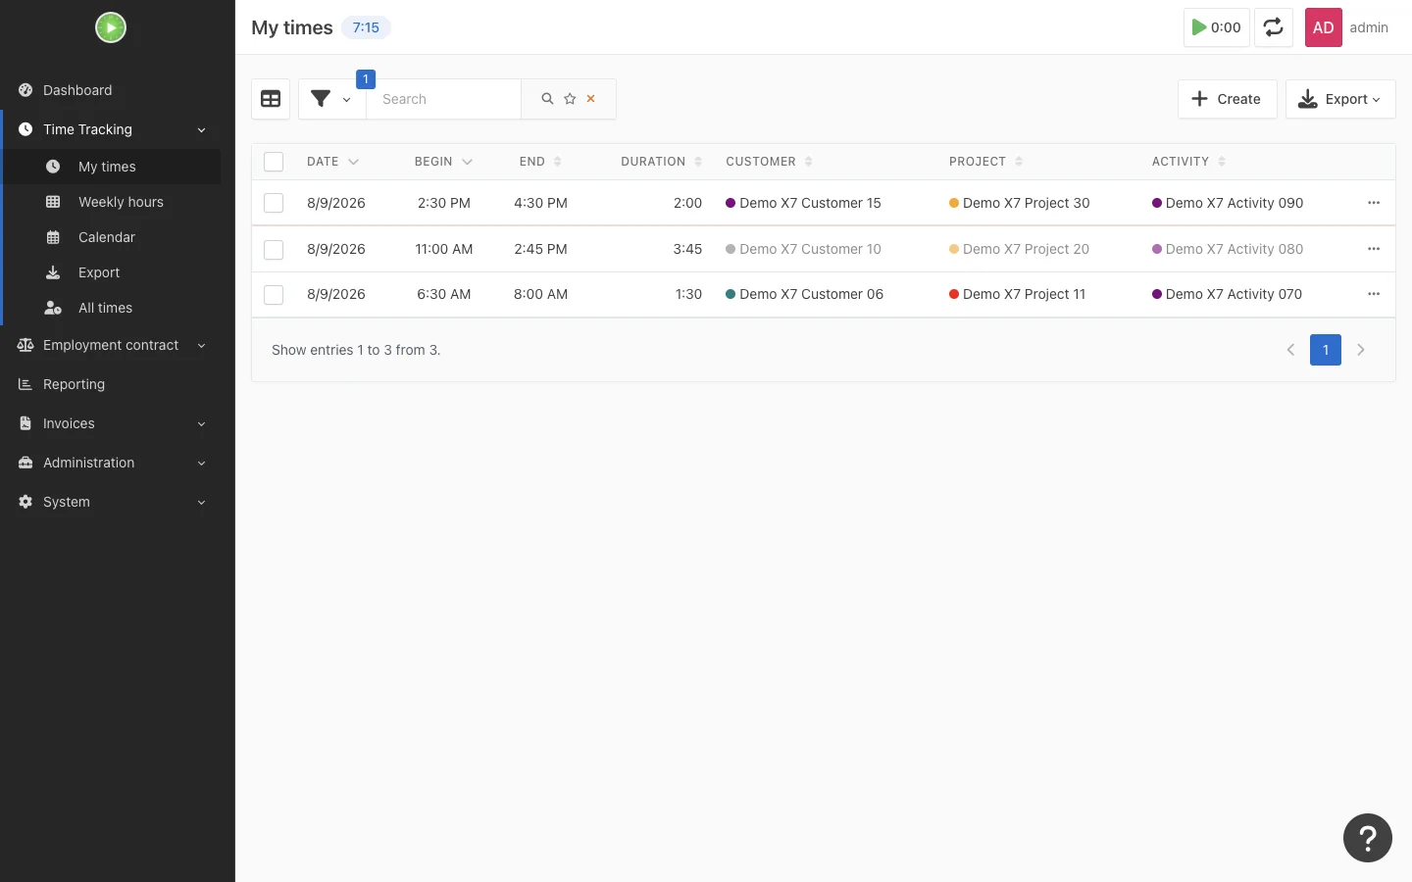Click the 2:45 PM end time
This screenshot has height=882, width=1412.
tap(540, 249)
